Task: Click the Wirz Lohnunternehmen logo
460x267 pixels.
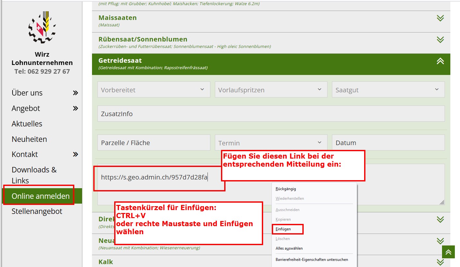Action: point(42,27)
